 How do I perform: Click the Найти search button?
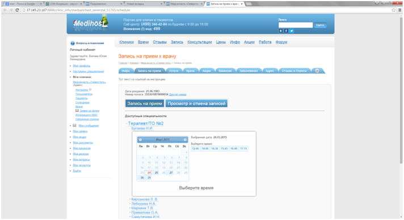click(320, 25)
